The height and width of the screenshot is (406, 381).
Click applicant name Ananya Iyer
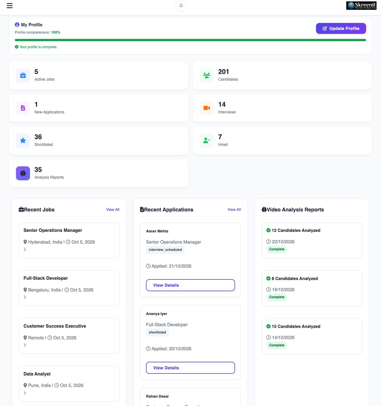click(157, 314)
